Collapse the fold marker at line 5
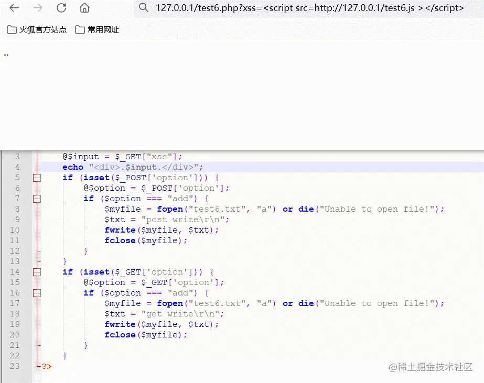Screen dimensions: 484x383 [x=37, y=178]
